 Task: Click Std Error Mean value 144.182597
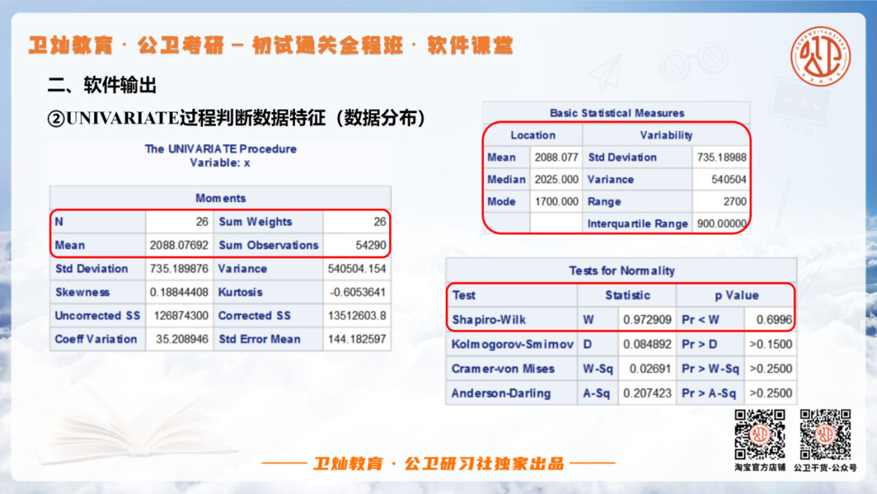356,339
